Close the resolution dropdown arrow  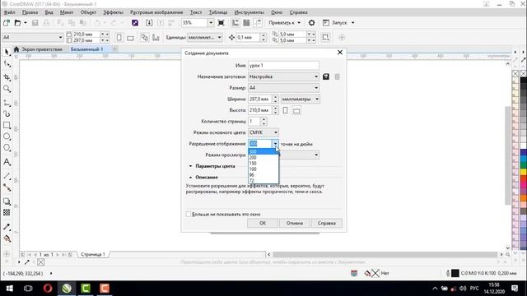276,144
